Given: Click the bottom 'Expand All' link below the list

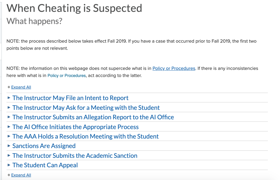Looking at the screenshot, I should click(21, 175).
